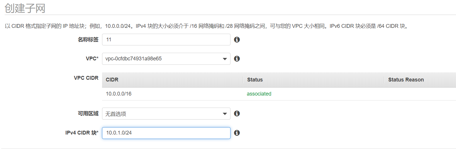Viewport: 456px width, 153px height.
Task: Select the 10.0.0.0/16 CIDR table cell
Action: pos(119,94)
